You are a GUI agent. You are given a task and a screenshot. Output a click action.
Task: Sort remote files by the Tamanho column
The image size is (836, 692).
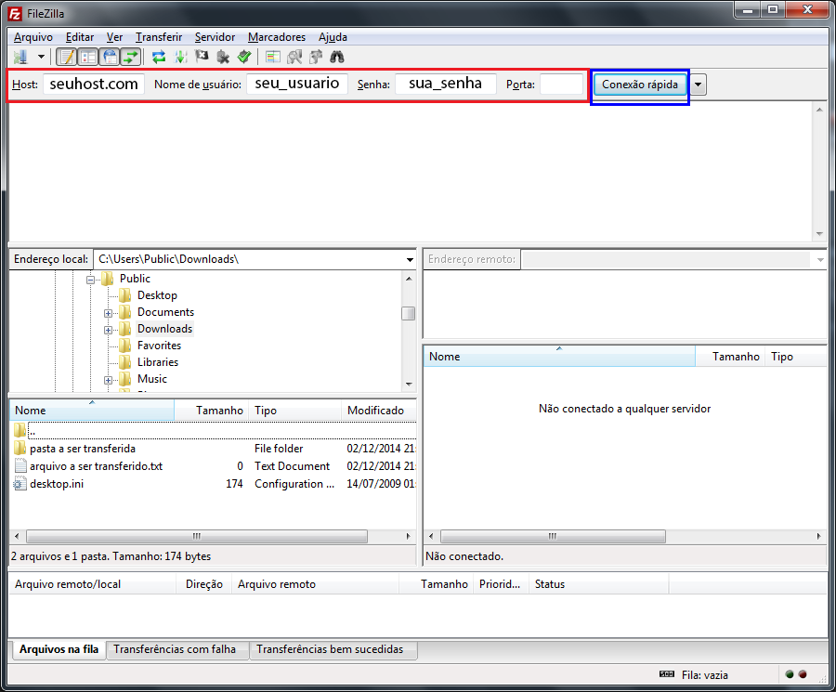coord(730,356)
